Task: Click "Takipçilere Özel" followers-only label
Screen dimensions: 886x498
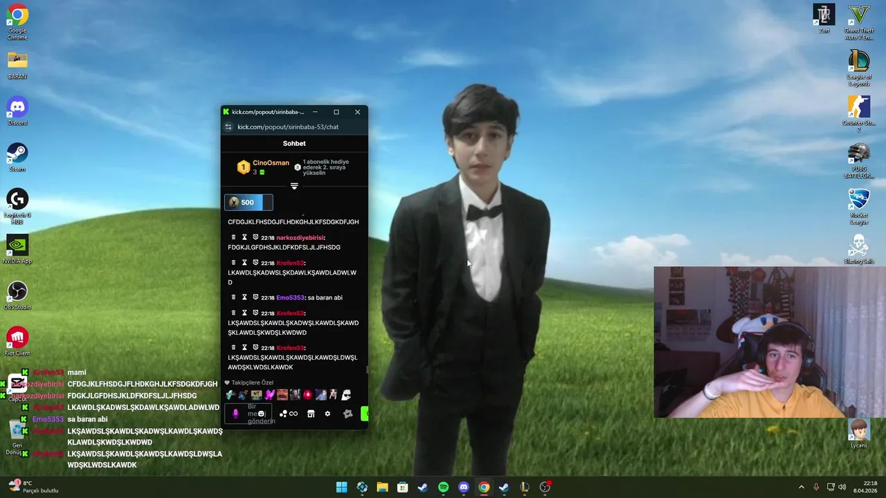Action: pyautogui.click(x=253, y=382)
